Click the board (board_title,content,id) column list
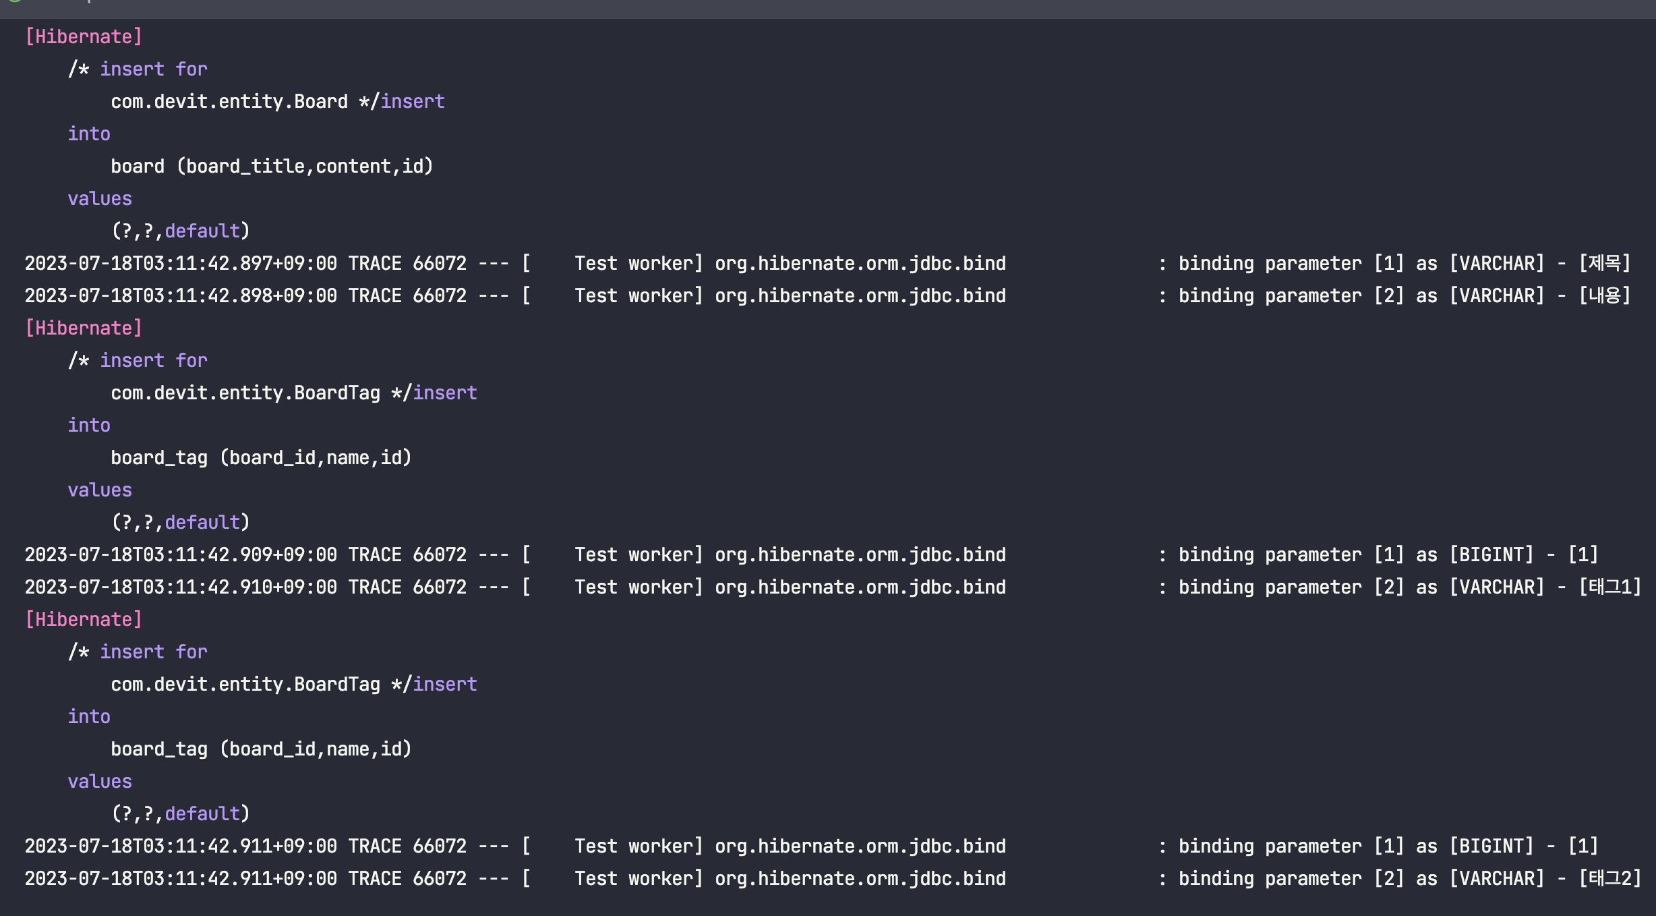1656x916 pixels. click(272, 166)
